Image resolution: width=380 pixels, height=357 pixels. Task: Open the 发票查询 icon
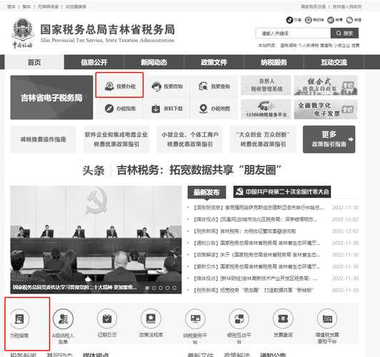click(x=283, y=318)
